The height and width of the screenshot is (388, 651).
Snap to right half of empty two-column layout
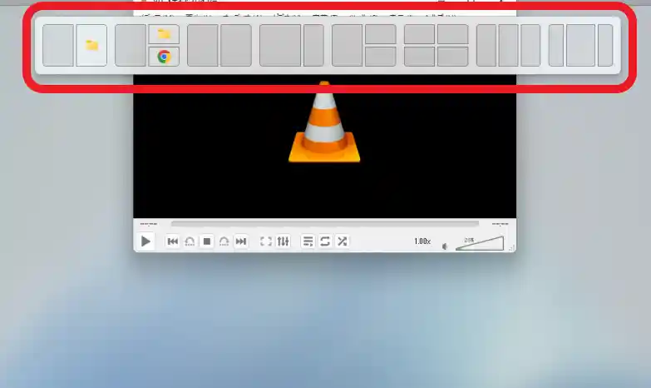(x=236, y=45)
